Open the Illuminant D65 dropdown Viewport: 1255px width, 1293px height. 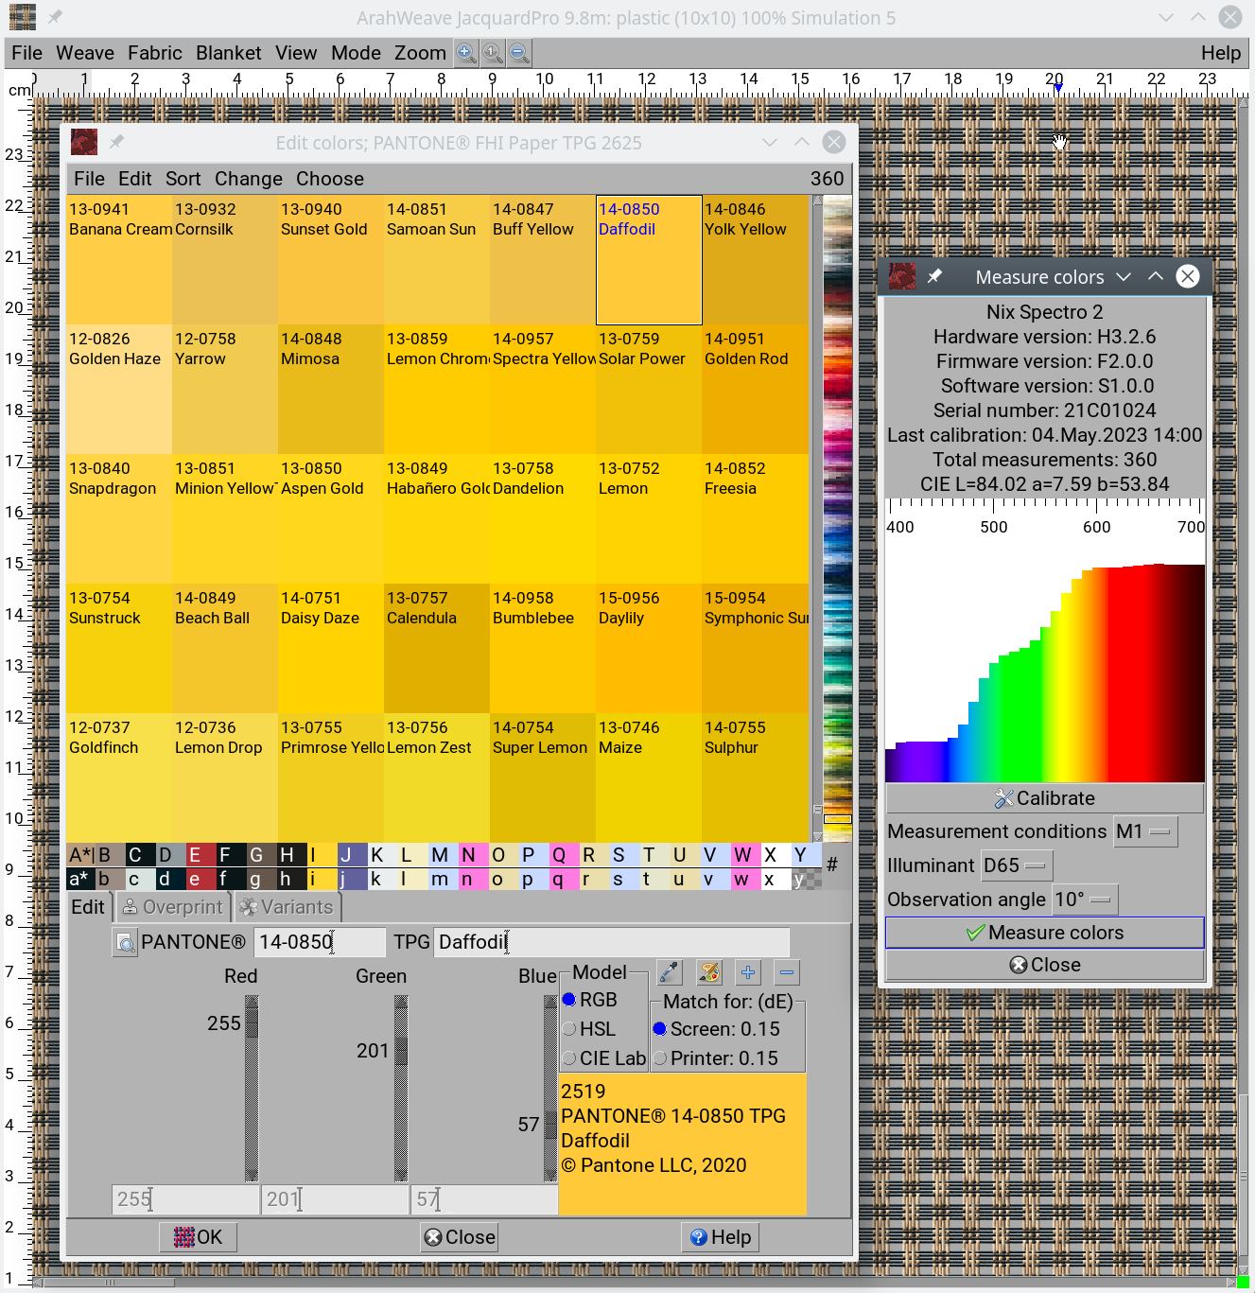click(x=1017, y=865)
